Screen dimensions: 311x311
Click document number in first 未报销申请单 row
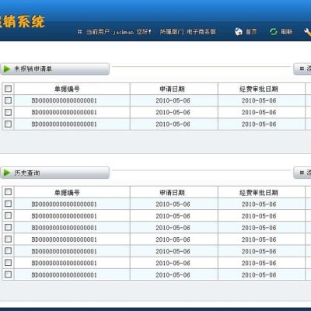coord(65,100)
